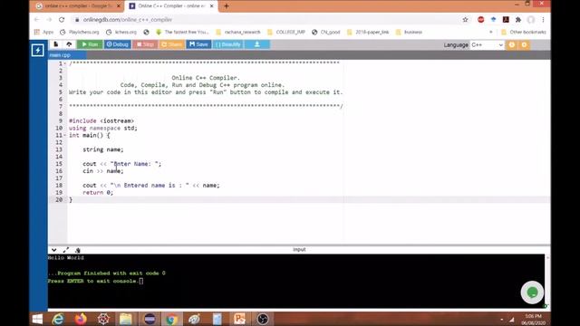Collapse the console with chevron icon
This screenshot has width=580, height=326.
(x=54, y=250)
